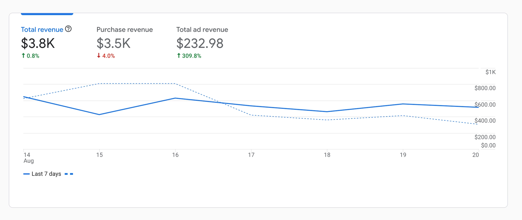Click solid line marker before Last 7 days
522x220 pixels.
click(27, 174)
